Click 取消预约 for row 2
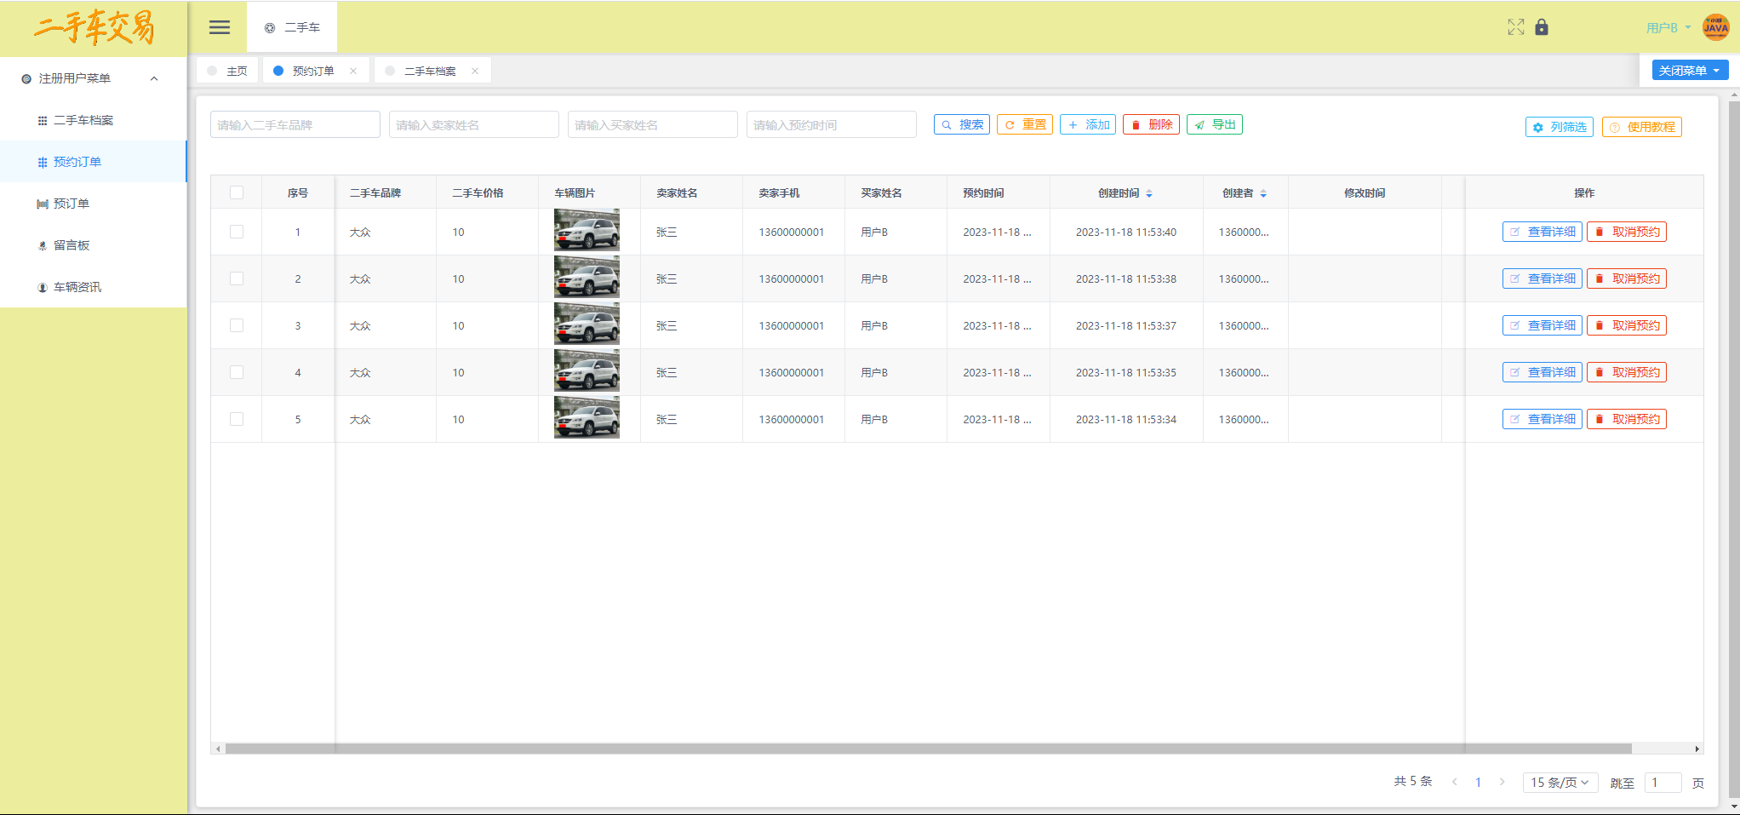The image size is (1740, 815). (1626, 278)
